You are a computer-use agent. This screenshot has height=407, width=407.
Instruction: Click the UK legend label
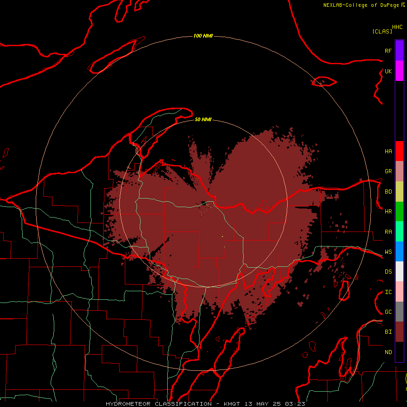[x=388, y=71]
